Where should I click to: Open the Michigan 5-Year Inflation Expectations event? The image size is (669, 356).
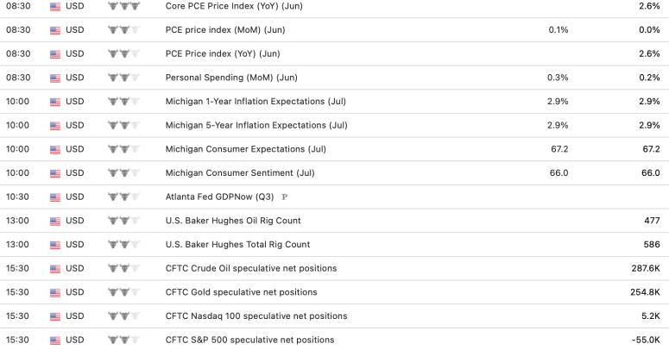[256, 125]
